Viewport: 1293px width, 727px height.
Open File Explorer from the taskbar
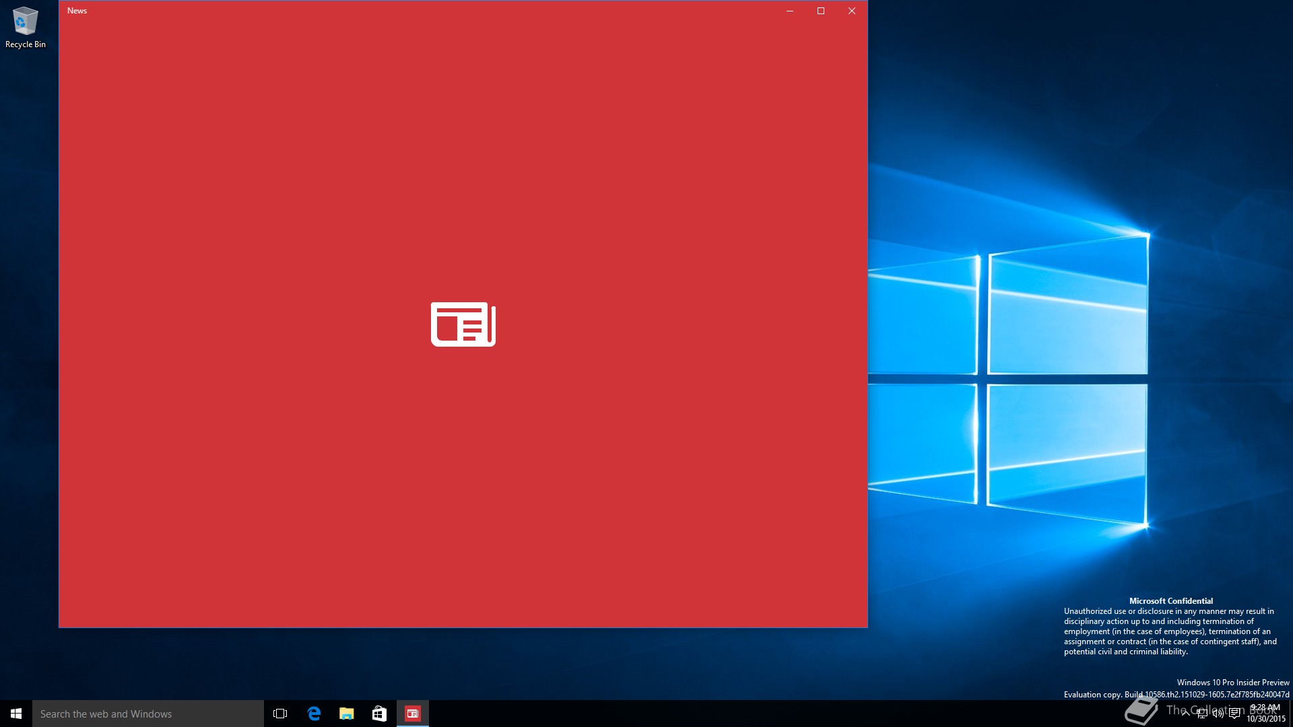[x=346, y=714]
